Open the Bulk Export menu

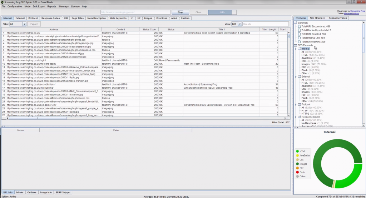tap(39, 6)
